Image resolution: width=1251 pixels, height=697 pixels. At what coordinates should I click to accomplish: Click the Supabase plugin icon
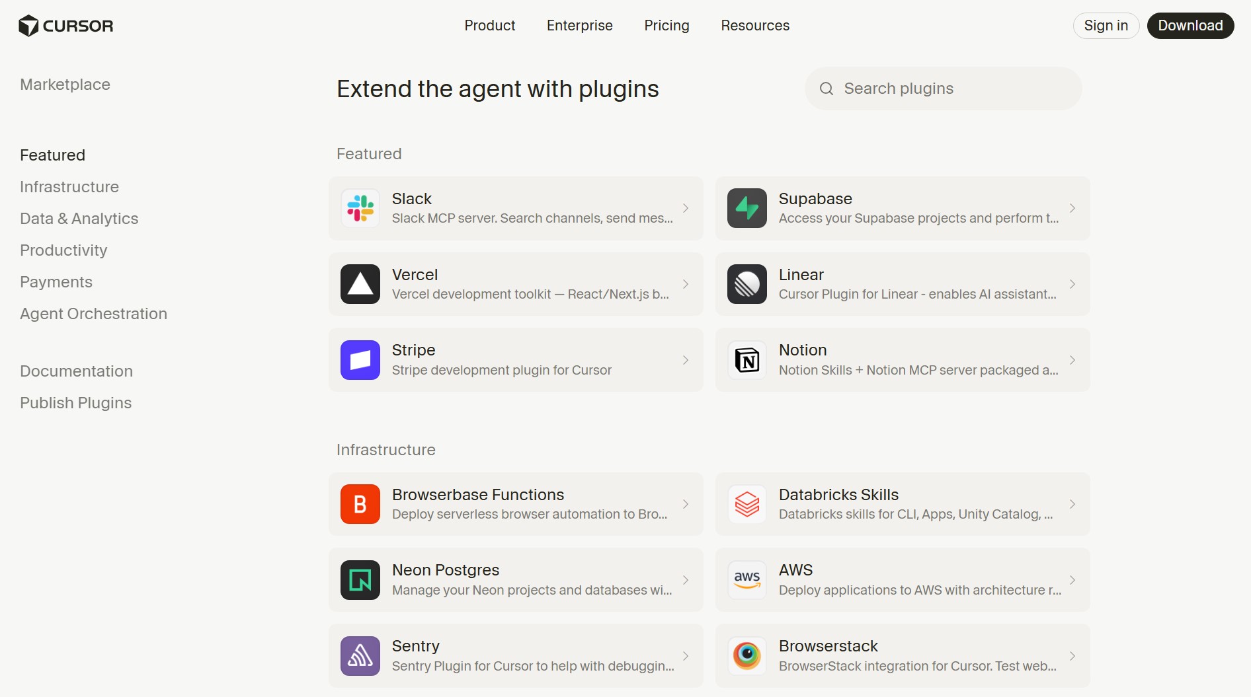pos(747,208)
